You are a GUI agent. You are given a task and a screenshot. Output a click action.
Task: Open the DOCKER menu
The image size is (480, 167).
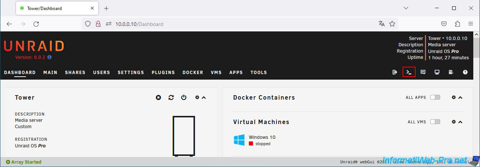click(193, 72)
